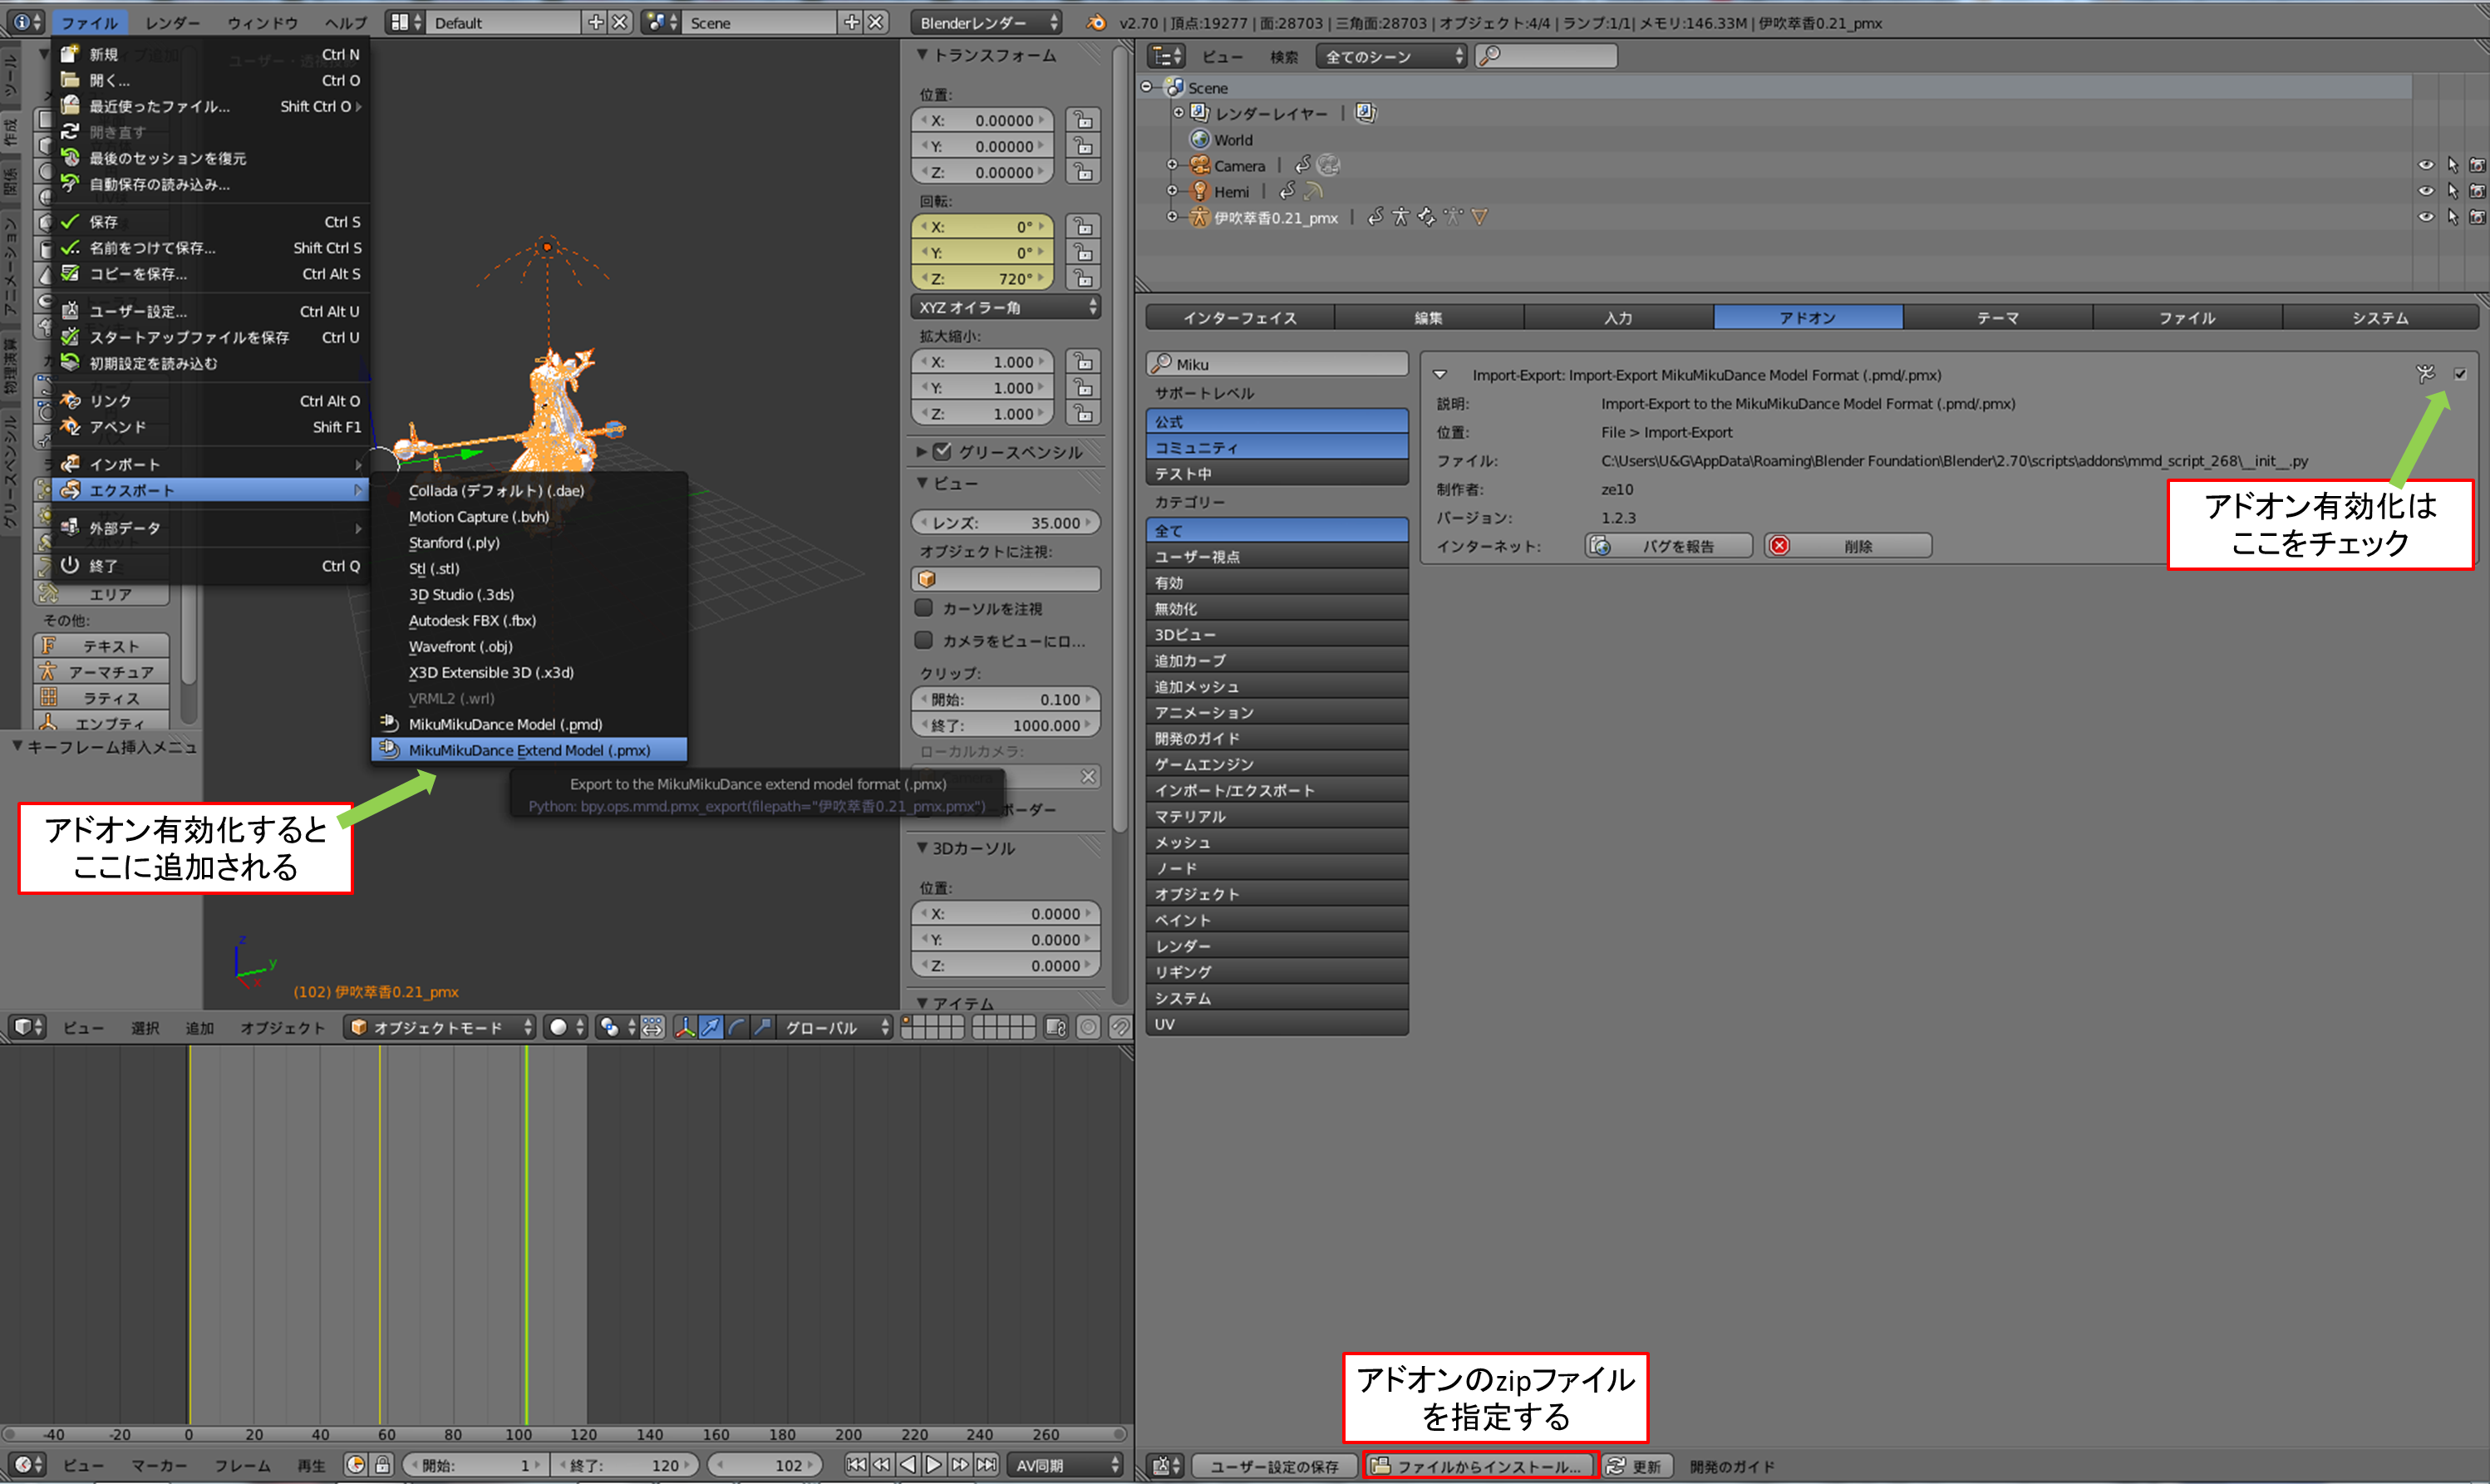Collapse the MikuMikuDance addon details triangle

point(1440,375)
